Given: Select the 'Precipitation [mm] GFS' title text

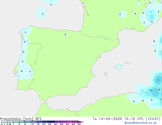Looking at the screenshot, I should coord(21,119).
